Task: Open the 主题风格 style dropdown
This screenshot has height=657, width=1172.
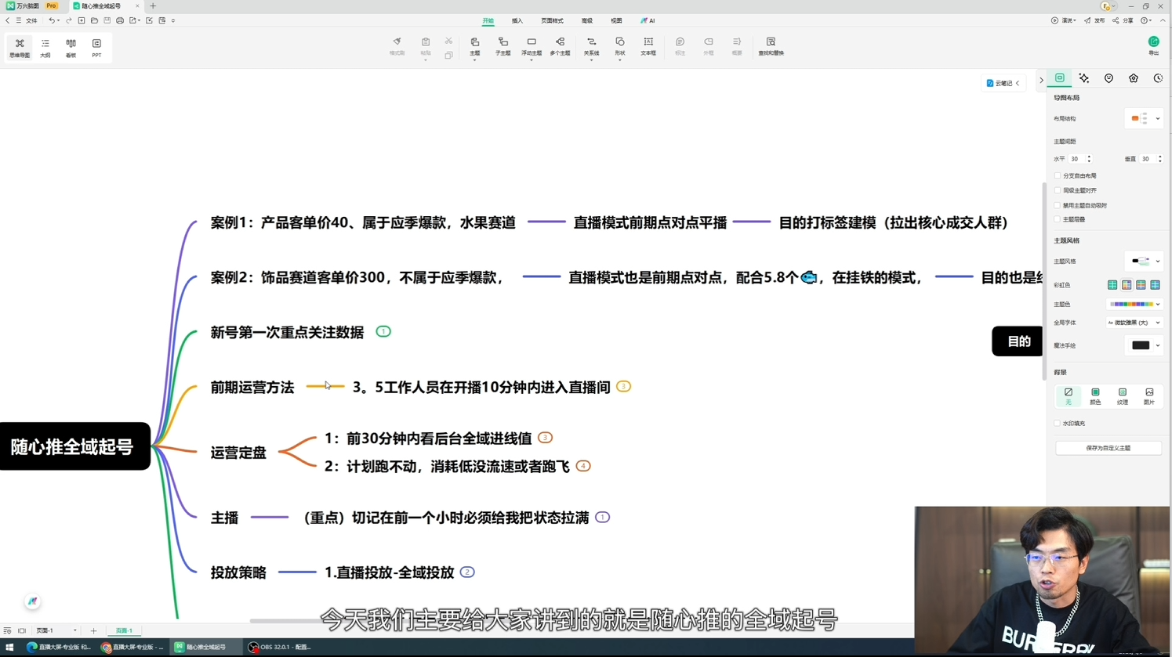Action: (x=1145, y=262)
